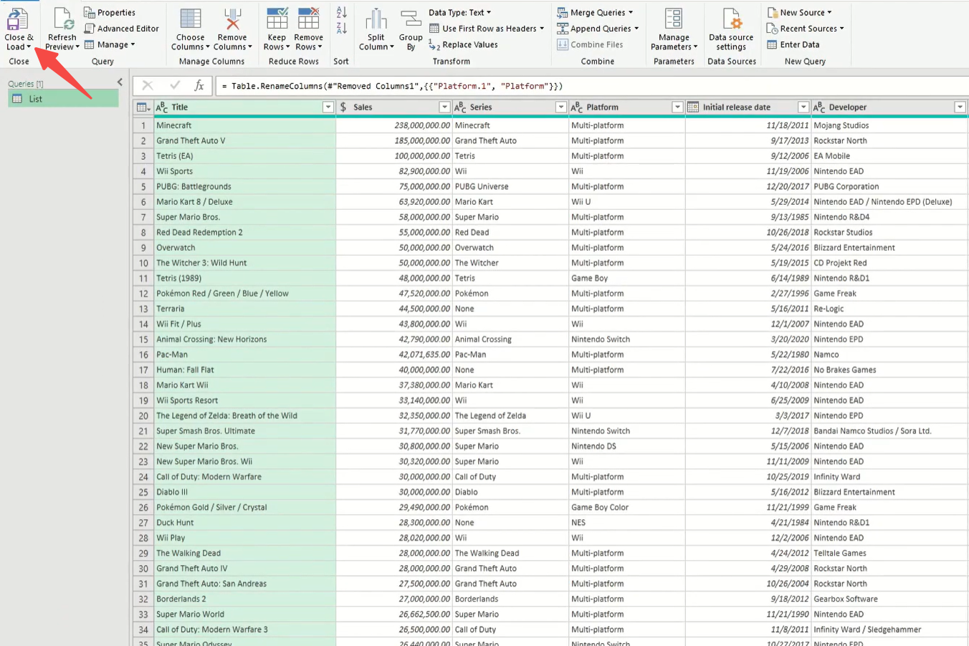Open the Title column filter dropdown
This screenshot has width=969, height=646.
pos(328,107)
